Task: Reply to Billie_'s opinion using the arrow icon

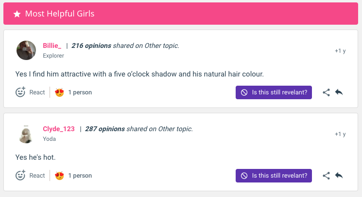Action: pos(339,92)
